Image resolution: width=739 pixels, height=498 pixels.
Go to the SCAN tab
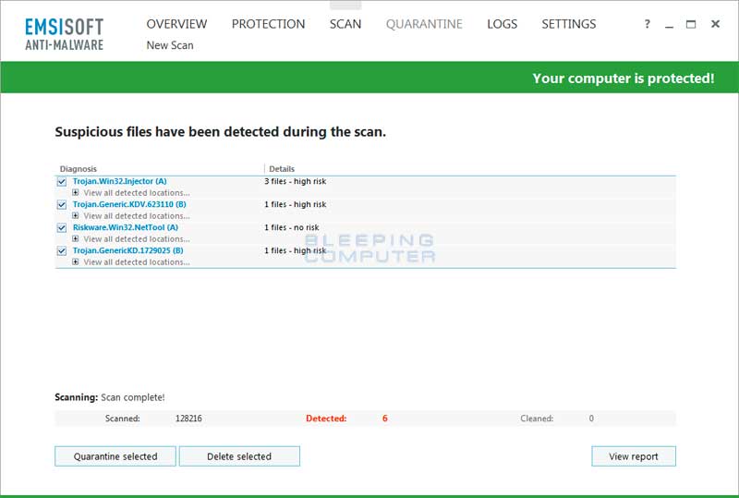[345, 24]
